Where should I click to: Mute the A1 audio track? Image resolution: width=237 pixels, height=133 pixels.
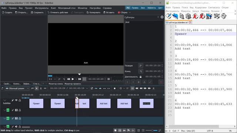click(16, 127)
